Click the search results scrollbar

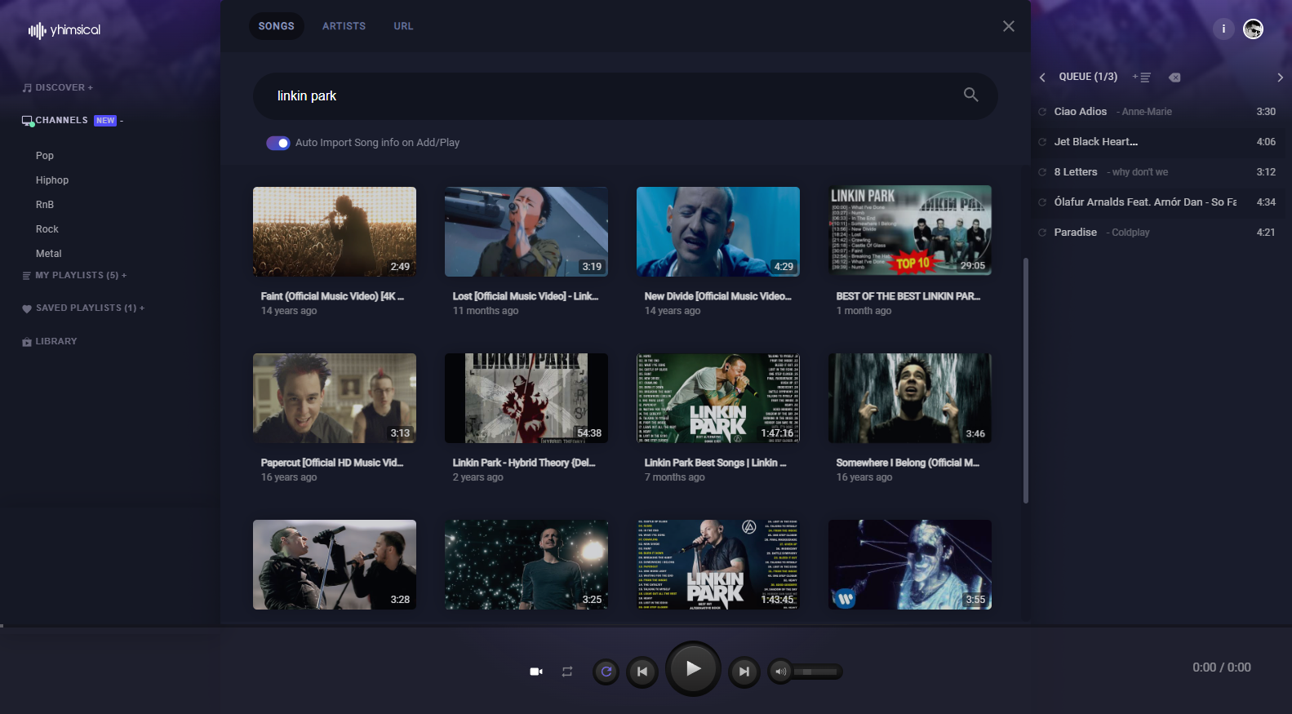(x=1026, y=380)
